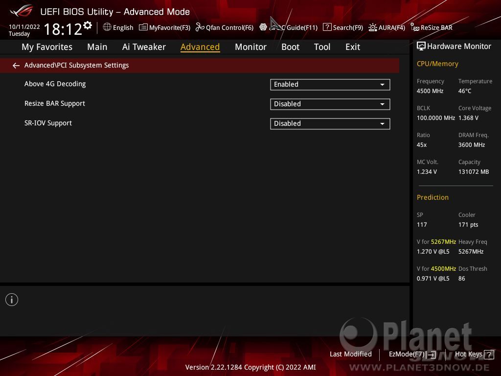Click the Version 2.22.1284 copyright text
This screenshot has height=376, width=501.
pyautogui.click(x=250, y=367)
